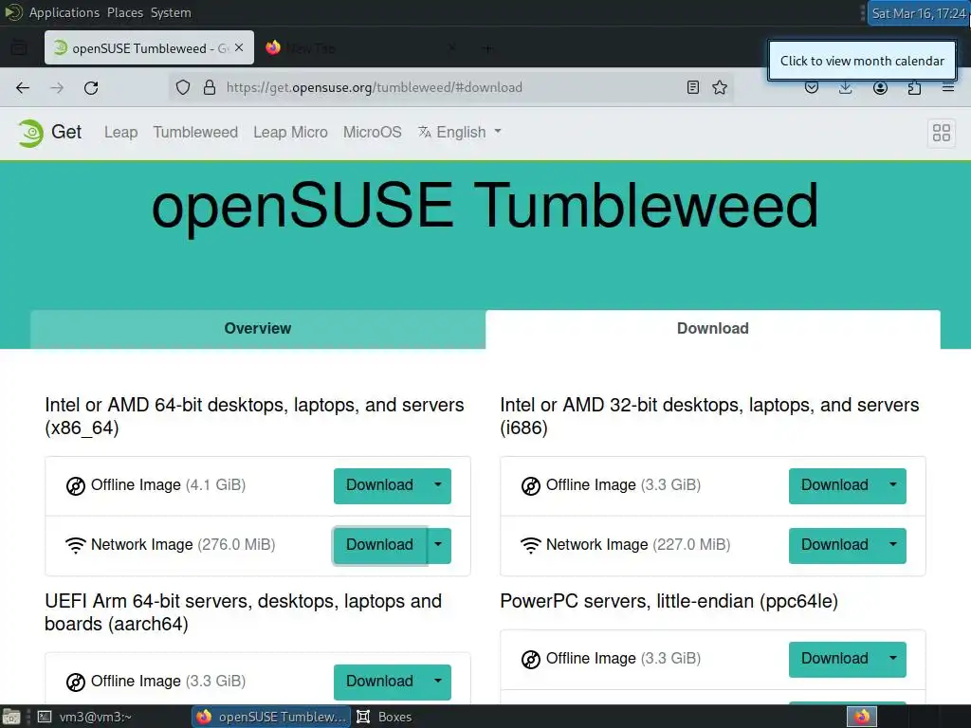Reload the current page
971x728 pixels.
click(x=91, y=88)
